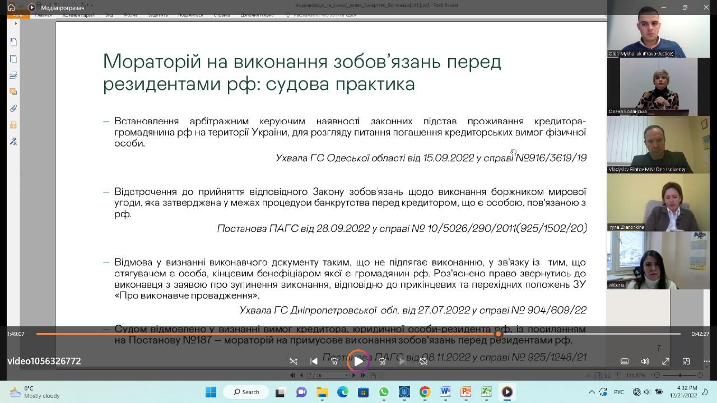Adjust the Foxit zoom slider
This screenshot has height=403, width=717.
click(x=679, y=375)
